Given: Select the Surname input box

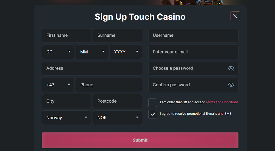Looking at the screenshot, I should pyautogui.click(x=117, y=36).
